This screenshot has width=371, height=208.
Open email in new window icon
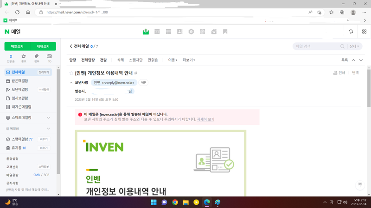[136, 73]
